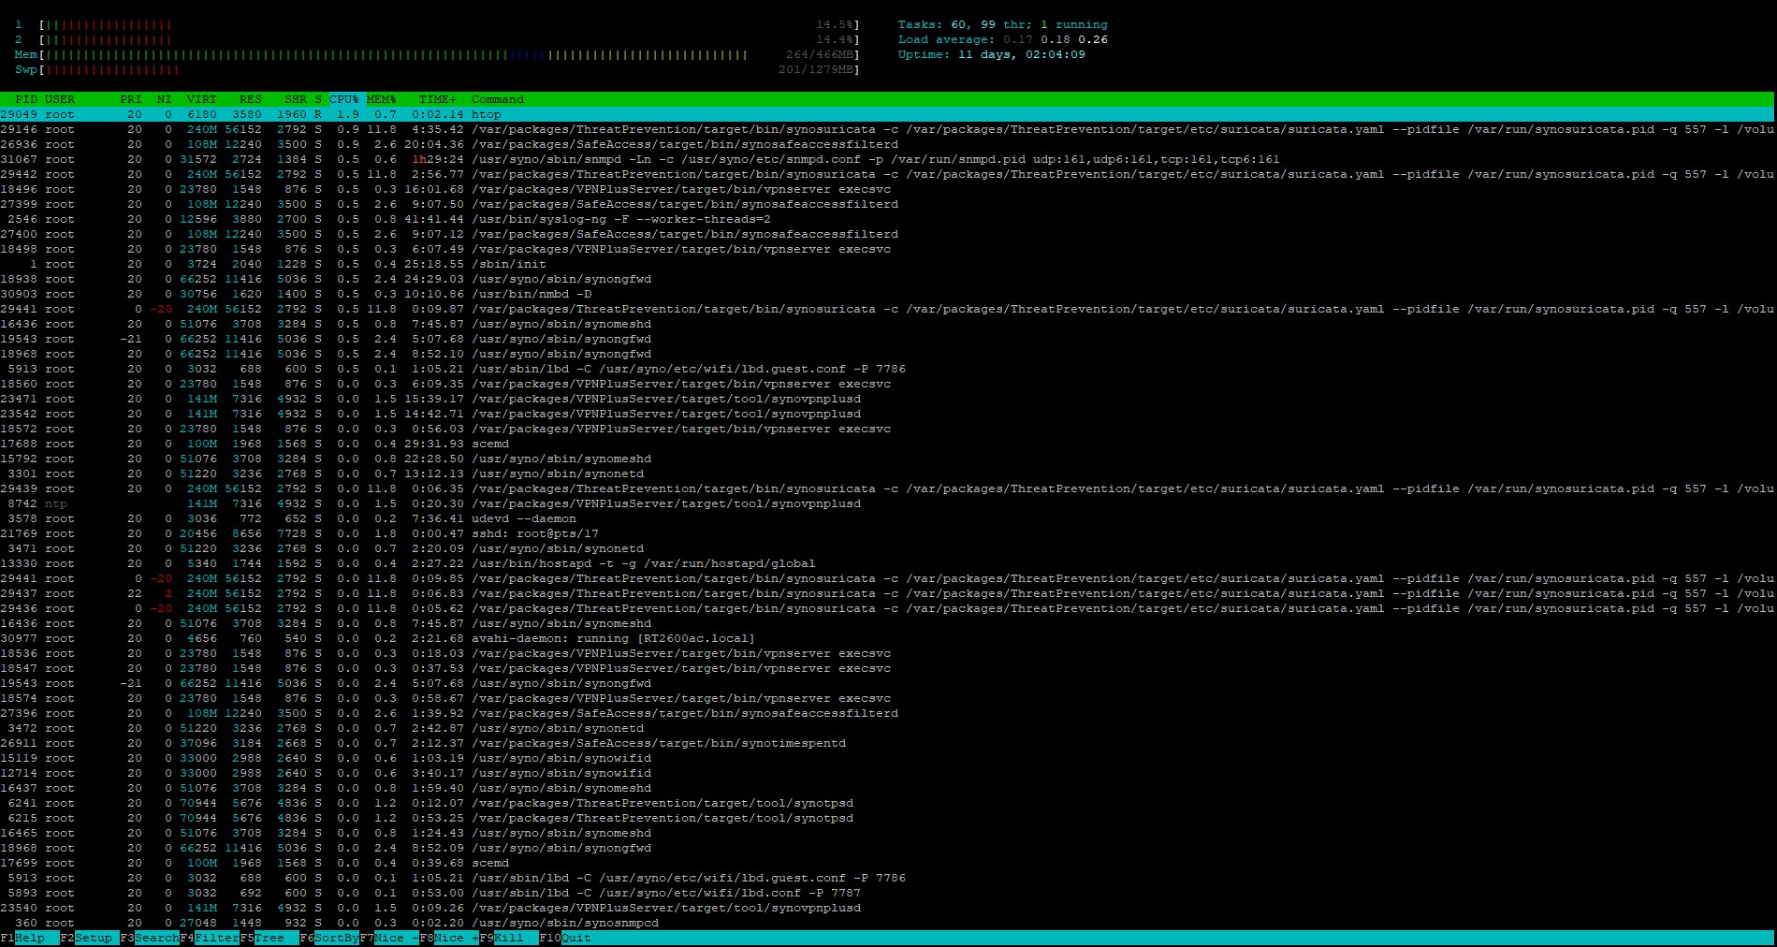Toggle F5 Tree view
Viewport: 1777px width, 947px height.
(x=269, y=938)
